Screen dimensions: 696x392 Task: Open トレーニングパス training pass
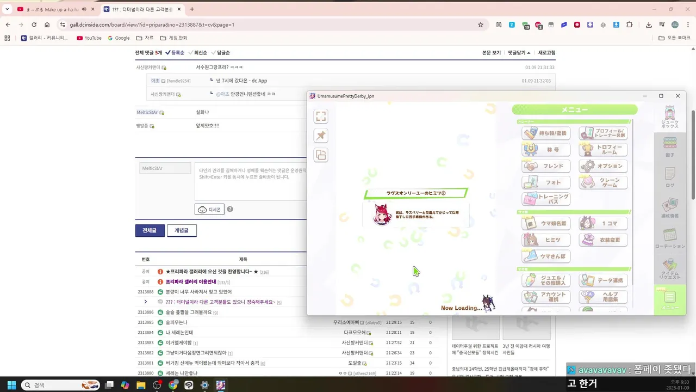[x=546, y=199]
